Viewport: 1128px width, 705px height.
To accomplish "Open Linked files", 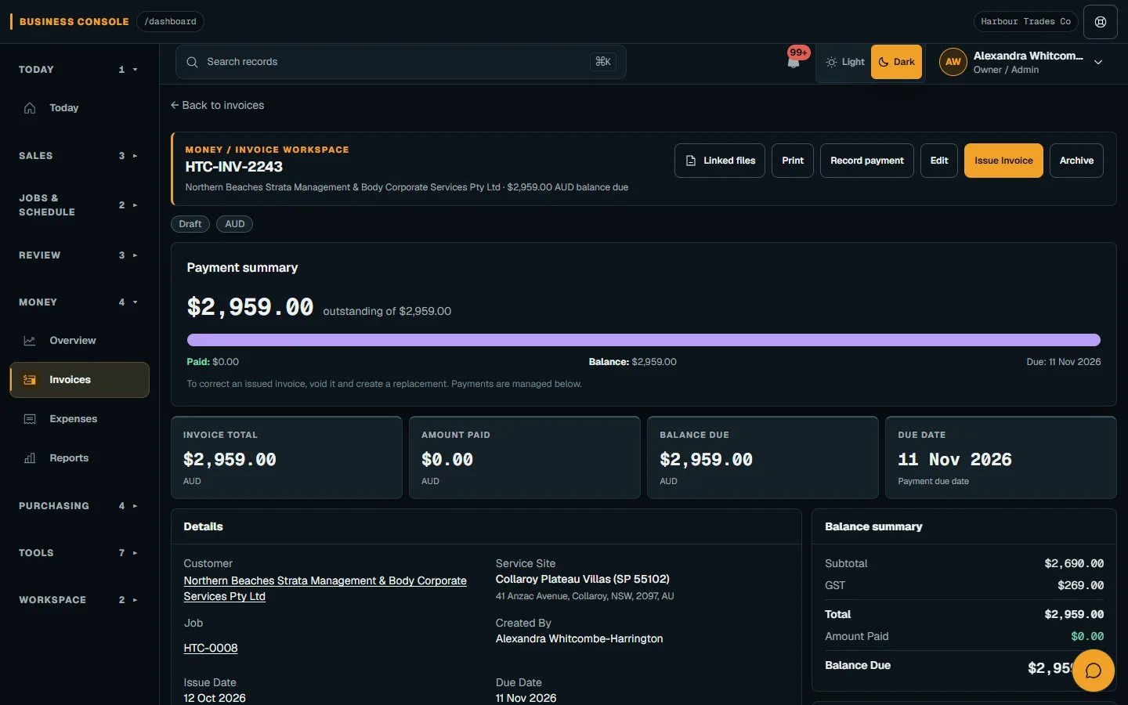I will click(x=720, y=161).
